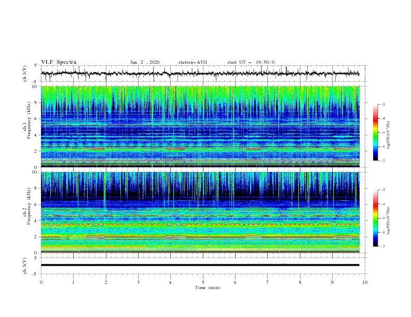Click time axis tick label '2'
This screenshot has width=411, height=317.
(106, 282)
